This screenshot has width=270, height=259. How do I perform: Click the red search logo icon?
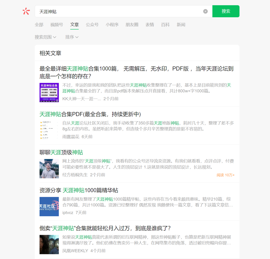pyautogui.click(x=26, y=11)
